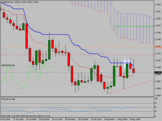Click the 1.7140 price axis label
The height and width of the screenshot is (121, 162).
[x=158, y=60]
